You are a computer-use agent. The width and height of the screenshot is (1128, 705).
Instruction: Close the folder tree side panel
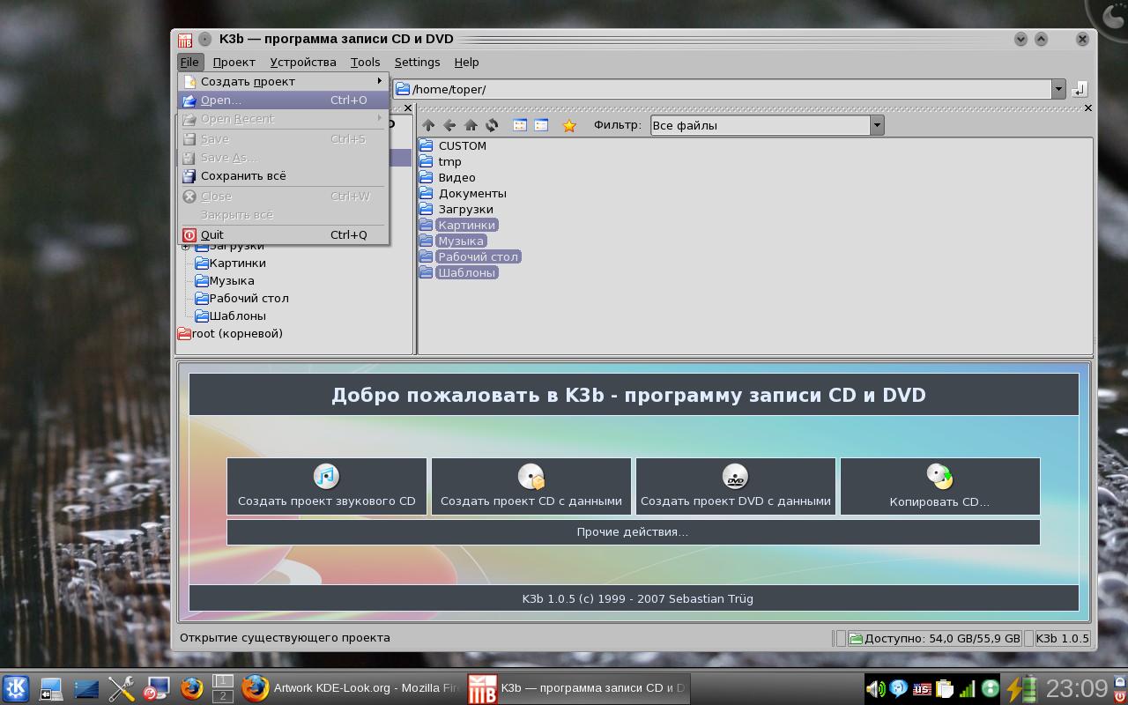[x=408, y=108]
